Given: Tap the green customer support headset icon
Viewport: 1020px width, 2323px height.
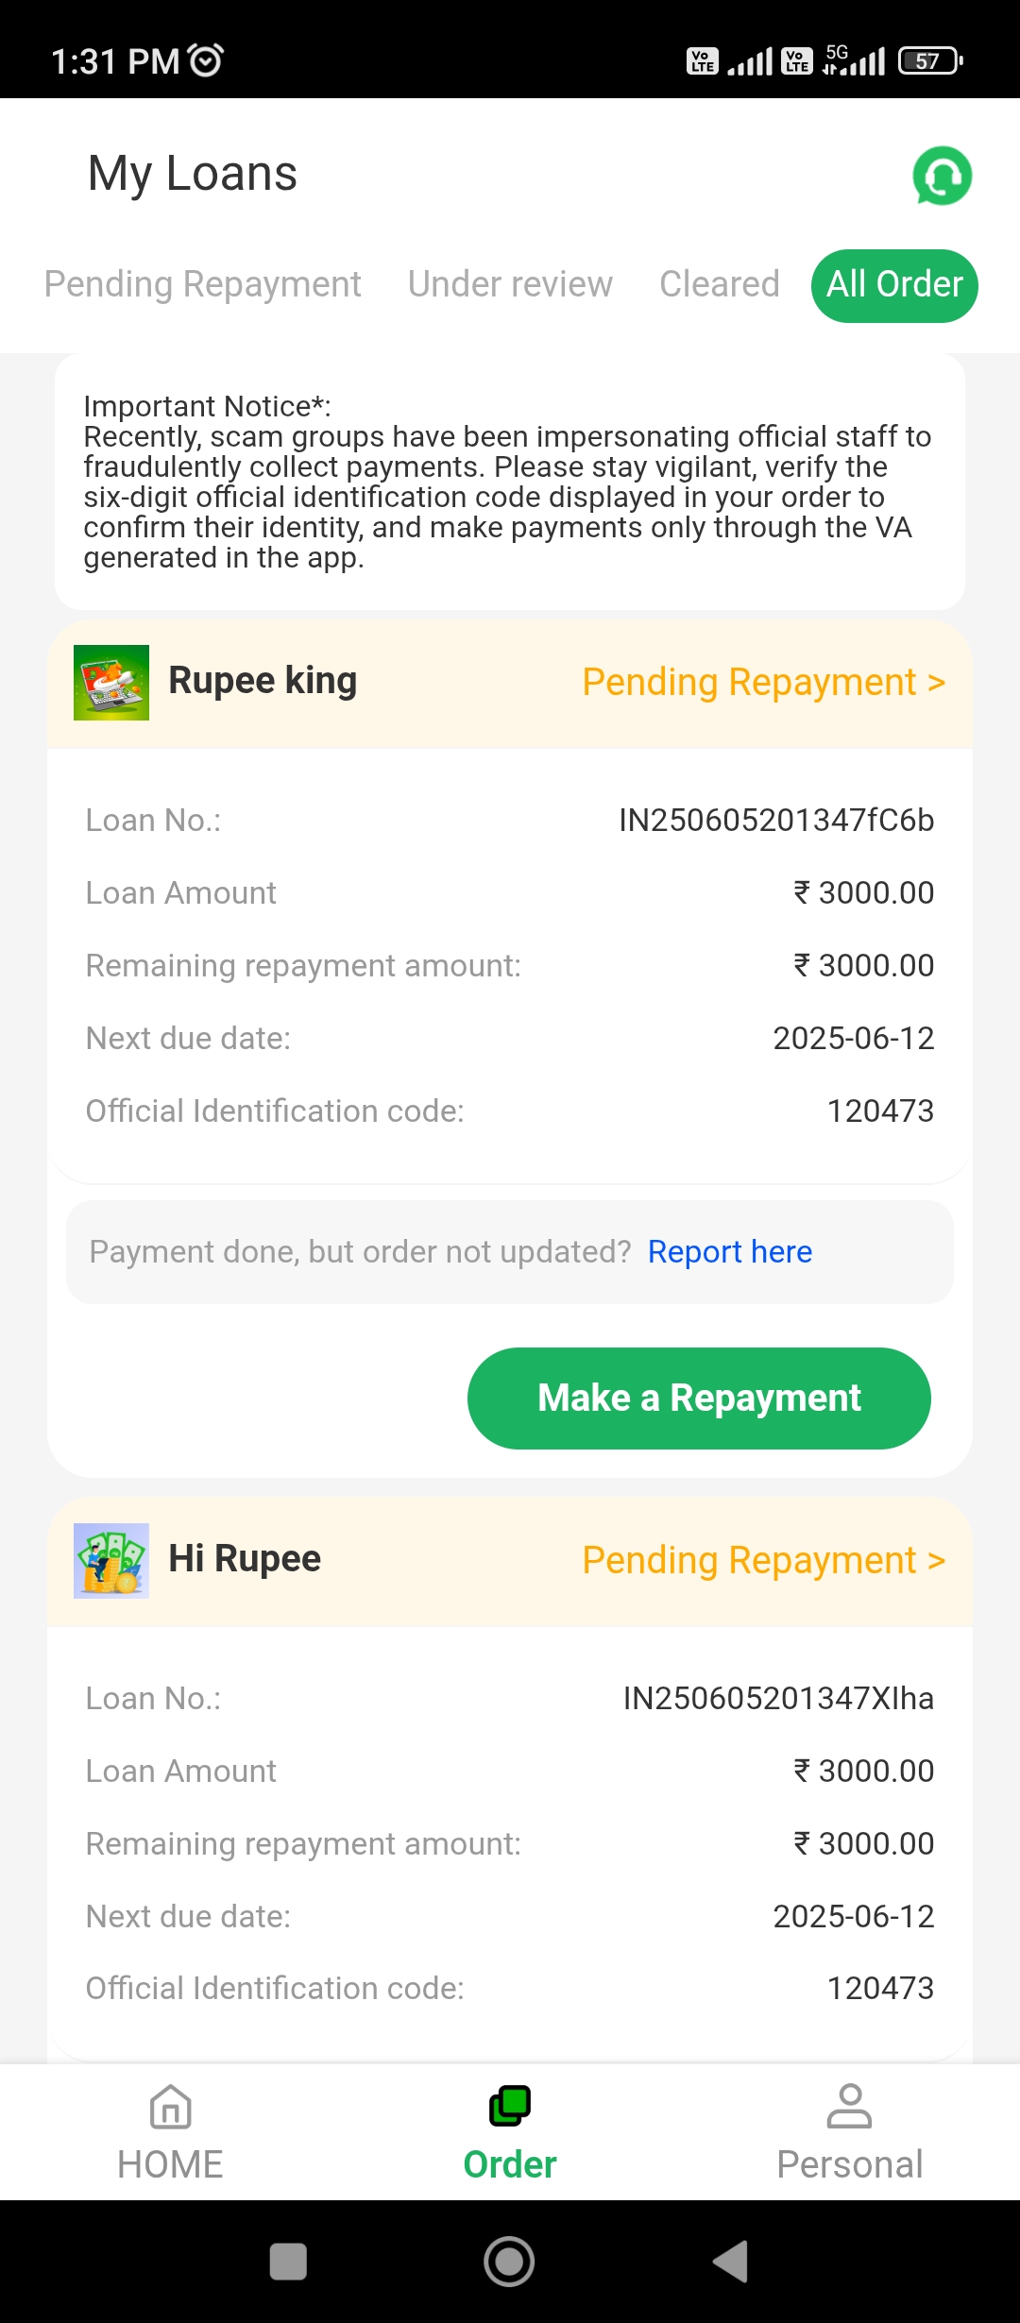Looking at the screenshot, I should pyautogui.click(x=942, y=176).
